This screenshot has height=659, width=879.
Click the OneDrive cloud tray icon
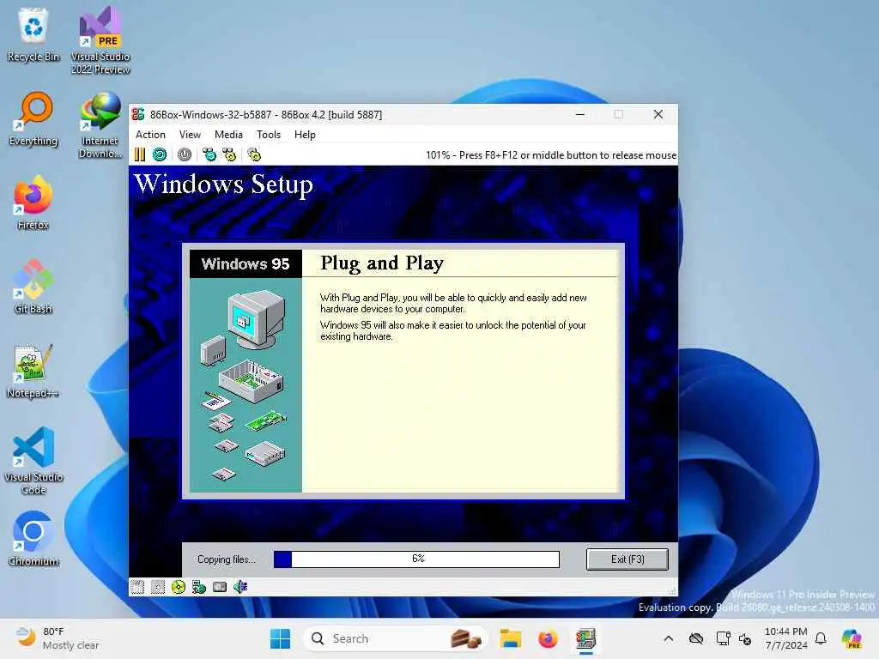(x=696, y=638)
